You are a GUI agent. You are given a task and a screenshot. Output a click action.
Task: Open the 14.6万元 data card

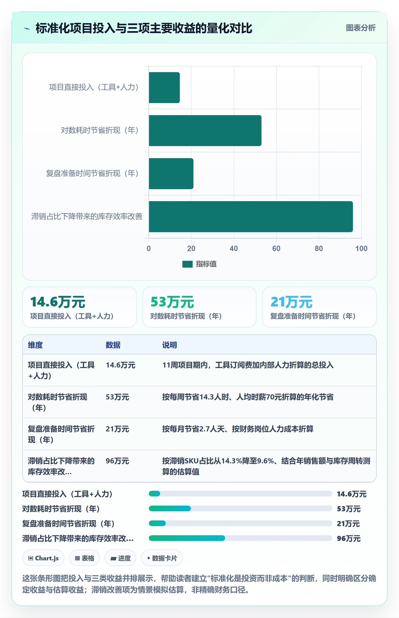tap(80, 307)
